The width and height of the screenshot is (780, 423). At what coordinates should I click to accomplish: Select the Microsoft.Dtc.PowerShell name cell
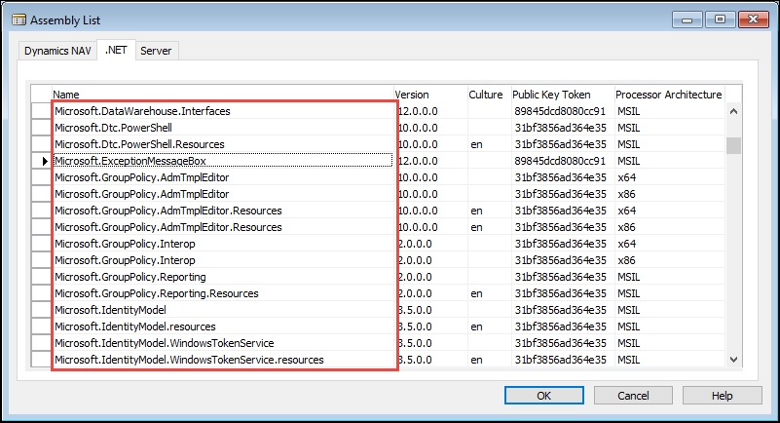223,128
